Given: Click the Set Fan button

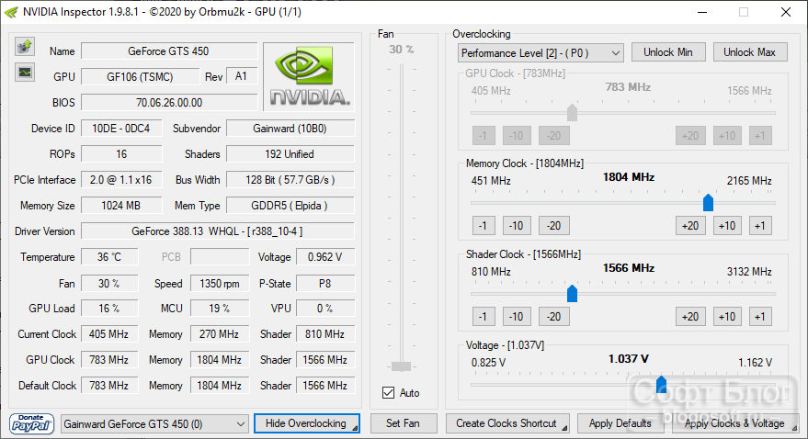Looking at the screenshot, I should 403,423.
